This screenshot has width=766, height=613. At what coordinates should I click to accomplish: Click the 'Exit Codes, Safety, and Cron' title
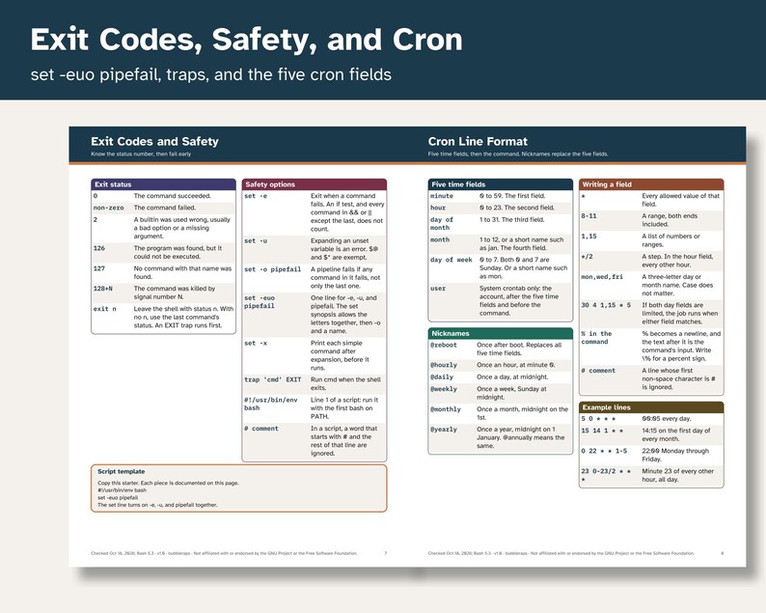point(246,40)
